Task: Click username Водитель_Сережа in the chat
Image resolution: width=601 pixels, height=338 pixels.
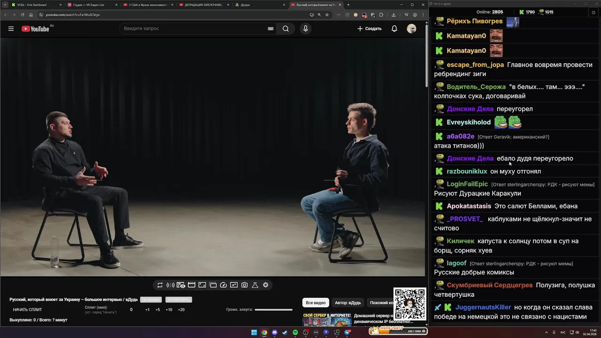Action: pyautogui.click(x=476, y=87)
